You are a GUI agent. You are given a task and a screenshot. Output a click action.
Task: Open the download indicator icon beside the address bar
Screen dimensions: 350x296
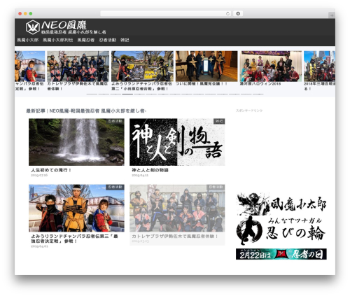(x=238, y=13)
